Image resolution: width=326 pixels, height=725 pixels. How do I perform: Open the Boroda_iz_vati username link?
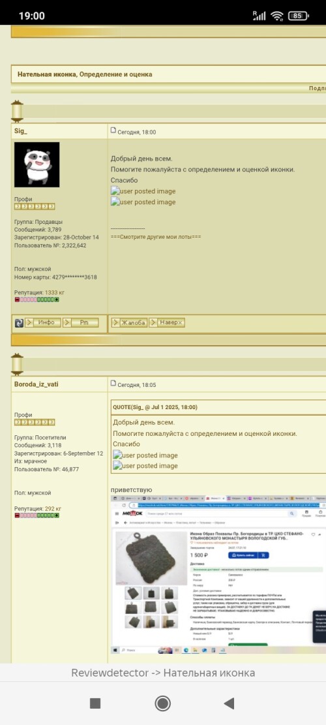[x=37, y=384]
